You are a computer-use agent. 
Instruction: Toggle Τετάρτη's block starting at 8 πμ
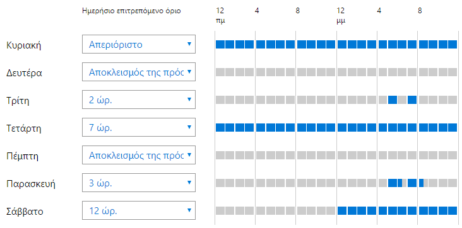pyautogui.click(x=302, y=127)
